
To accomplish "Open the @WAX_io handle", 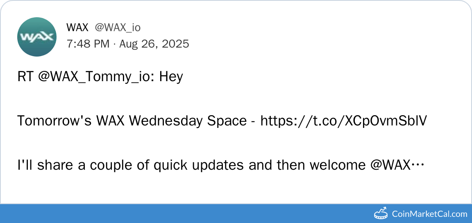I will click(x=118, y=27).
